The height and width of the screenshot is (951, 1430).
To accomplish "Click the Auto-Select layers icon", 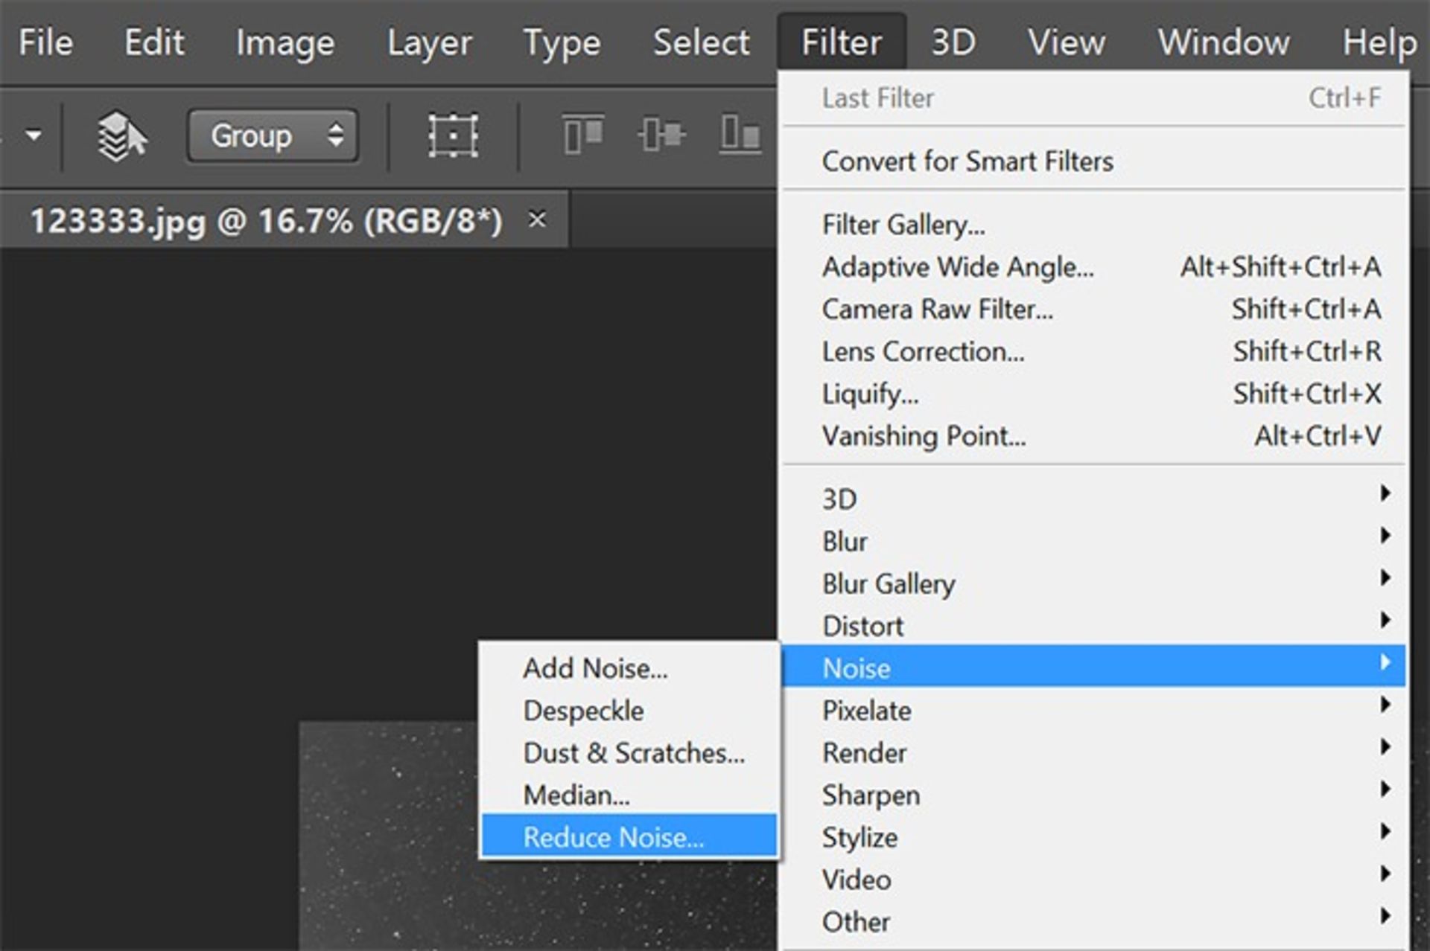I will click(121, 136).
